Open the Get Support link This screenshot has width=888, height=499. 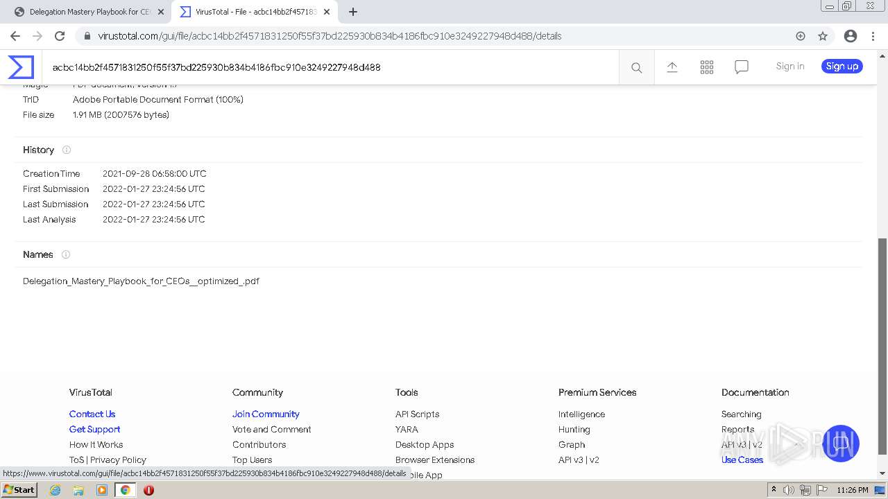95,429
